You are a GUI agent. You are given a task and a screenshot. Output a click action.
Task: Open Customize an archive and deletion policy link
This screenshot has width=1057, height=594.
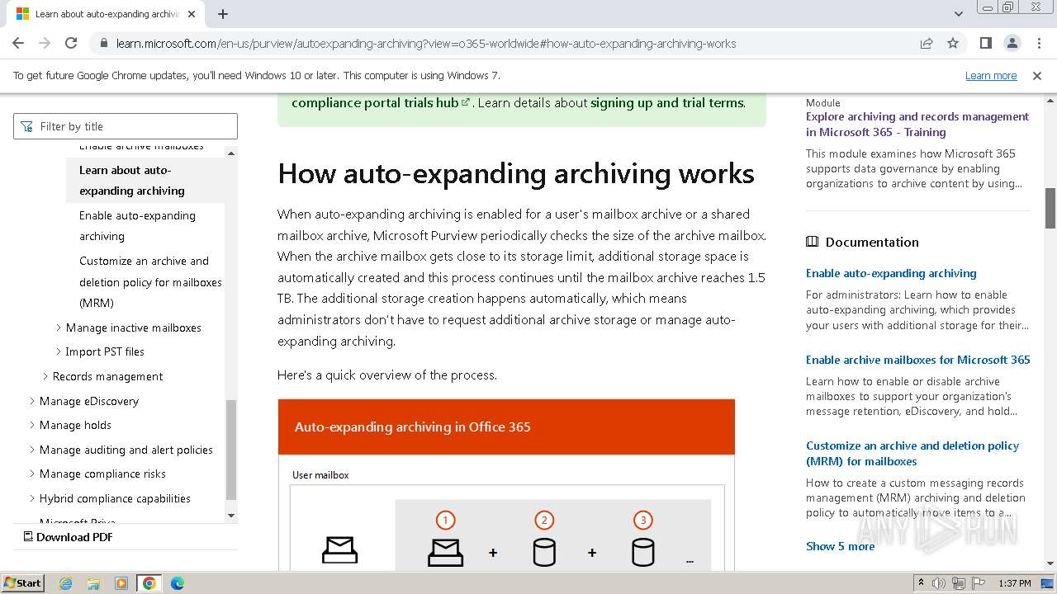pos(912,454)
